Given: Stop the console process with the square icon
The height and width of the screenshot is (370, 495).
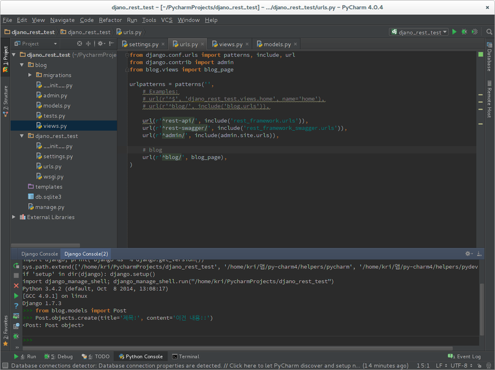Looking at the screenshot, I should coord(16,275).
